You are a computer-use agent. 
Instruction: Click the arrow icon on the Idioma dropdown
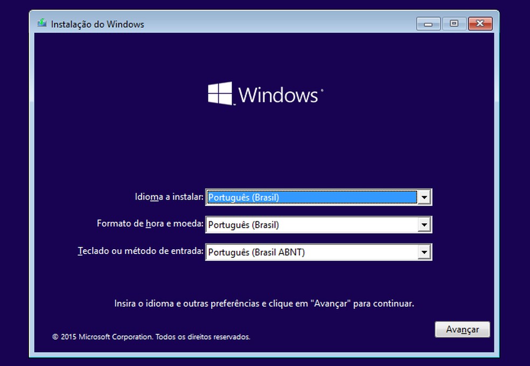(425, 197)
